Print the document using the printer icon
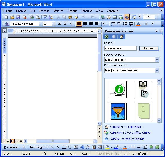165x157 pixels. tap(31, 17)
